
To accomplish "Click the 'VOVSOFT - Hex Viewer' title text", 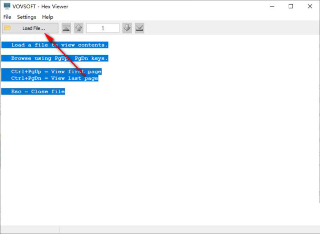I will tap(40, 6).
